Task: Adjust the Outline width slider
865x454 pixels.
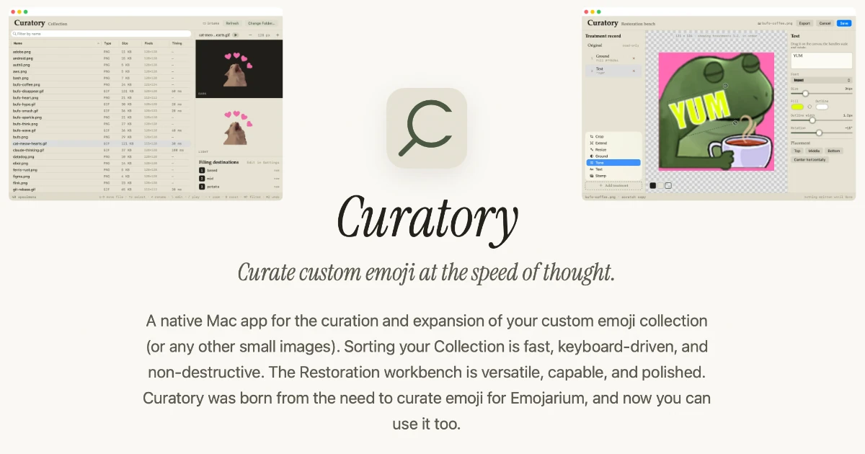Action: (822, 120)
